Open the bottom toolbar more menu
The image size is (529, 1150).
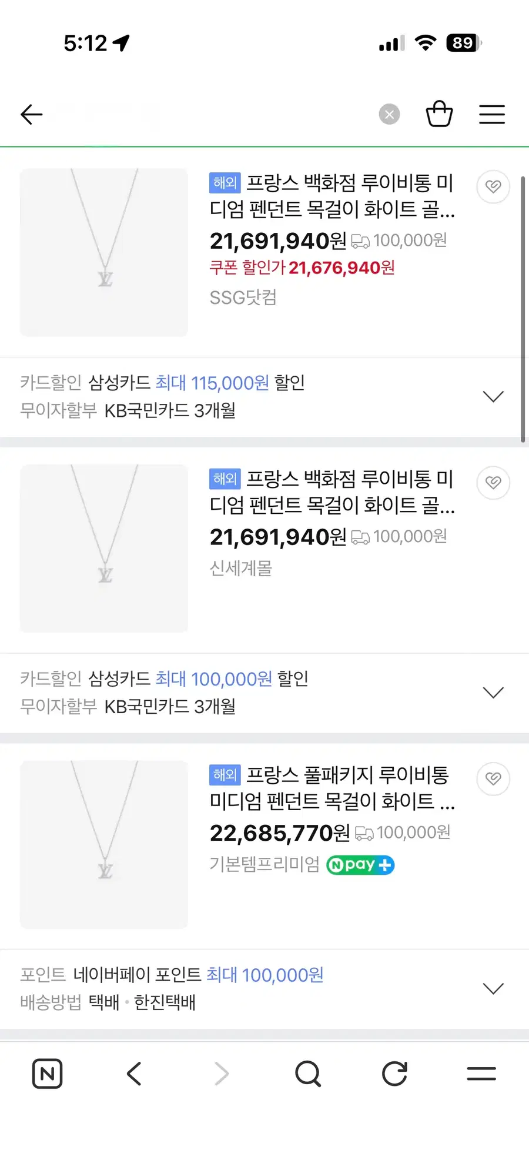click(x=481, y=1074)
